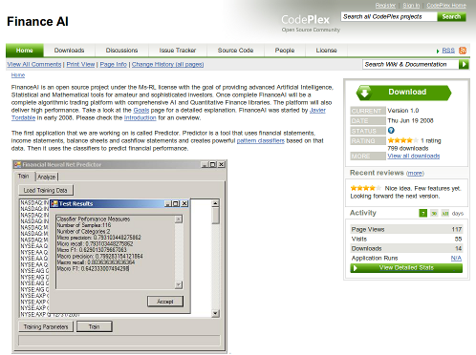Click the rating stars next to 1 rating
The width and height of the screenshot is (476, 355).
click(x=402, y=140)
